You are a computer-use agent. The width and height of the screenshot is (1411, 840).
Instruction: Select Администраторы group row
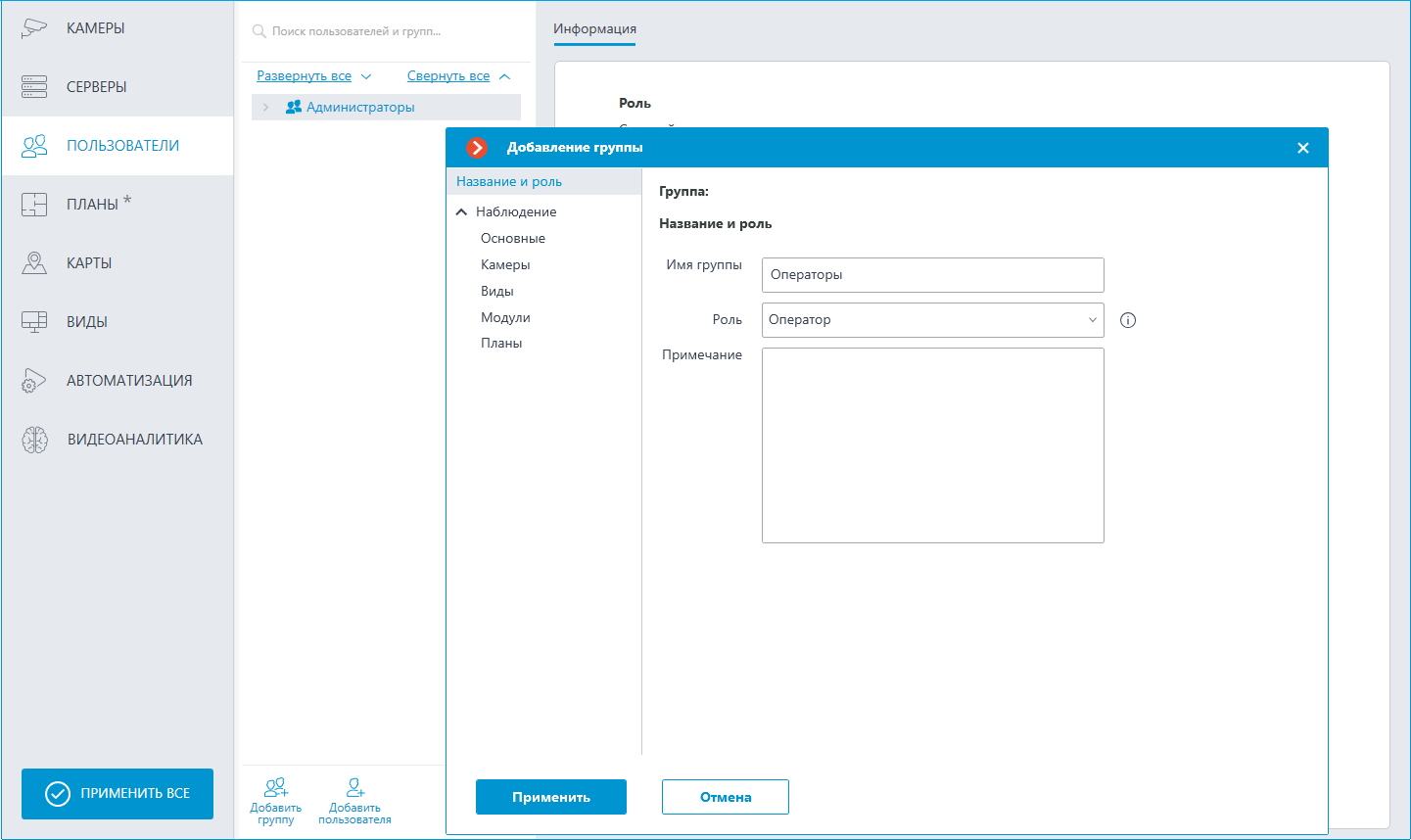(x=386, y=108)
